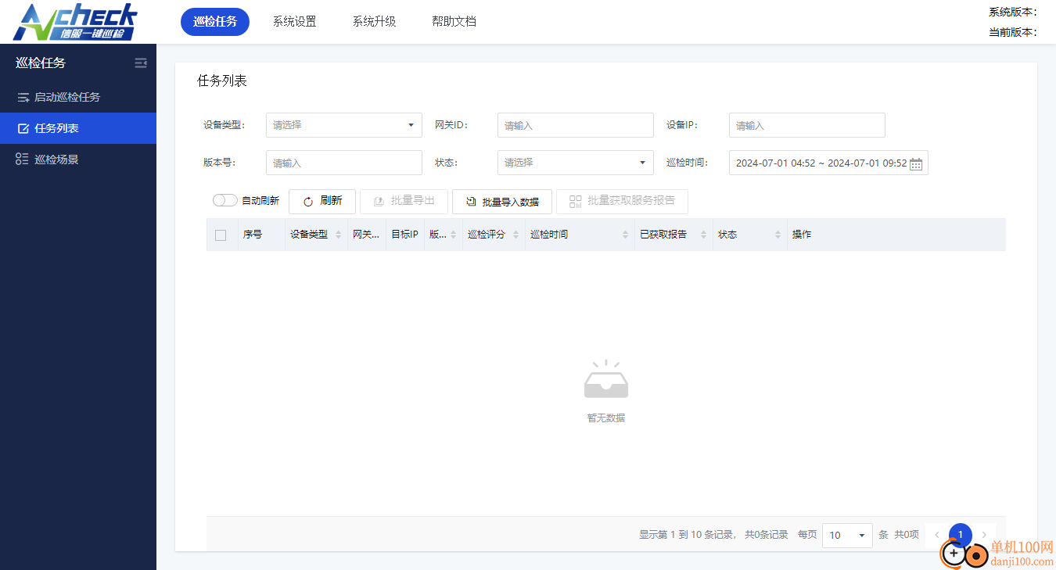Click the 目标IP column header
Image resolution: width=1056 pixels, height=570 pixels.
click(x=405, y=235)
